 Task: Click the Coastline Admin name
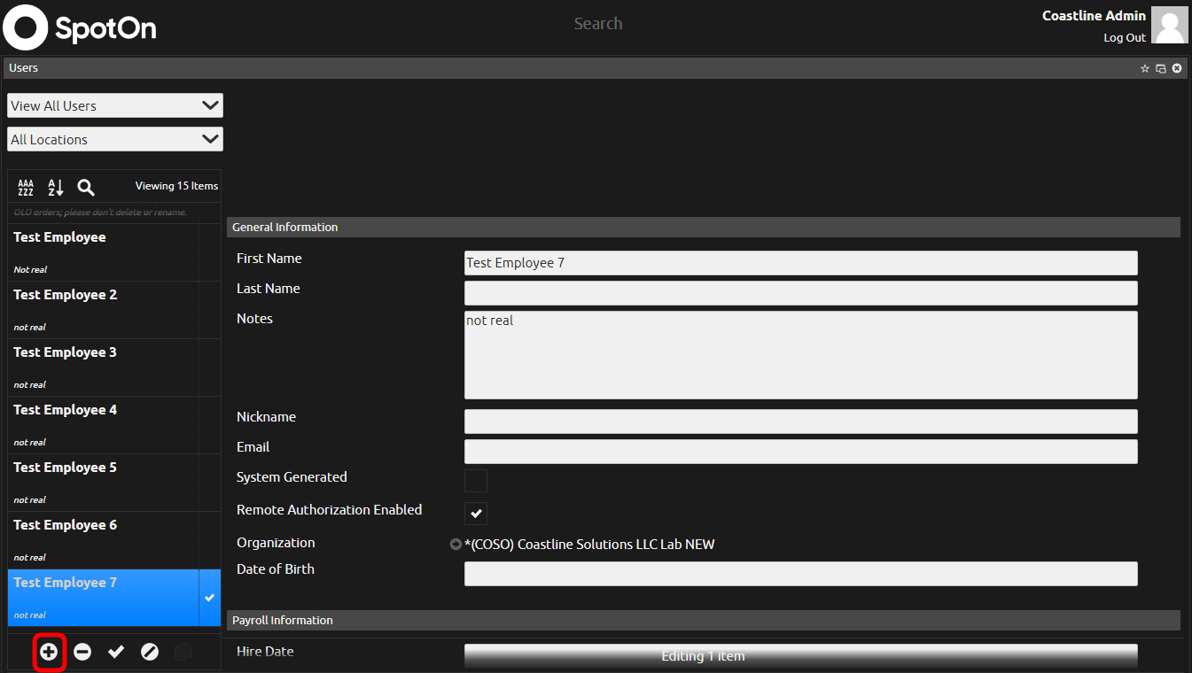click(x=1094, y=16)
